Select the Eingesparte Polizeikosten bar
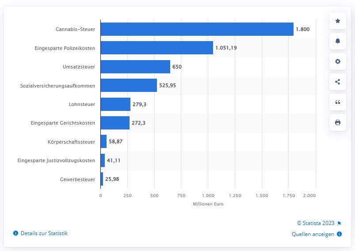Viewport: 355px width, 251px height. point(157,48)
